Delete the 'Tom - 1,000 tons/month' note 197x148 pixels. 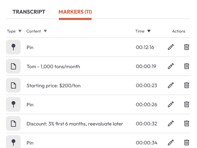187,66
